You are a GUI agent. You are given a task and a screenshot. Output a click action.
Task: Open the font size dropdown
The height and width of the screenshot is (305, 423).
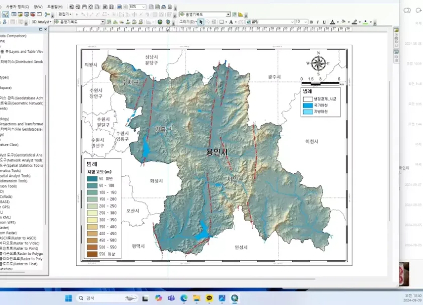306,22
